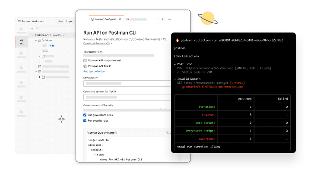Click the plus icon in the sidebar
This screenshot has width=311, height=173.
(x=32, y=29)
